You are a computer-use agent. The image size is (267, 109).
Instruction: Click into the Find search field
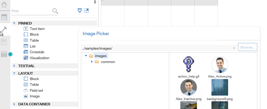coord(31,11)
